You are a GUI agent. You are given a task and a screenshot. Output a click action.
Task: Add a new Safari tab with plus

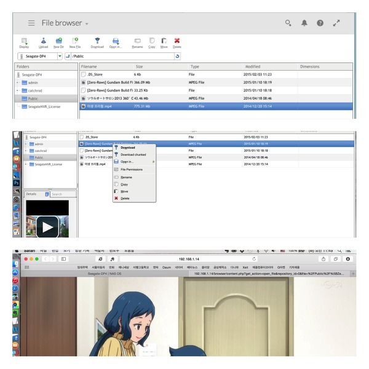click(353, 274)
